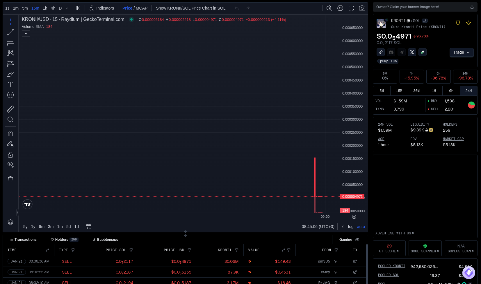
Task: Select the trend line drawing tool
Action: 10,32
